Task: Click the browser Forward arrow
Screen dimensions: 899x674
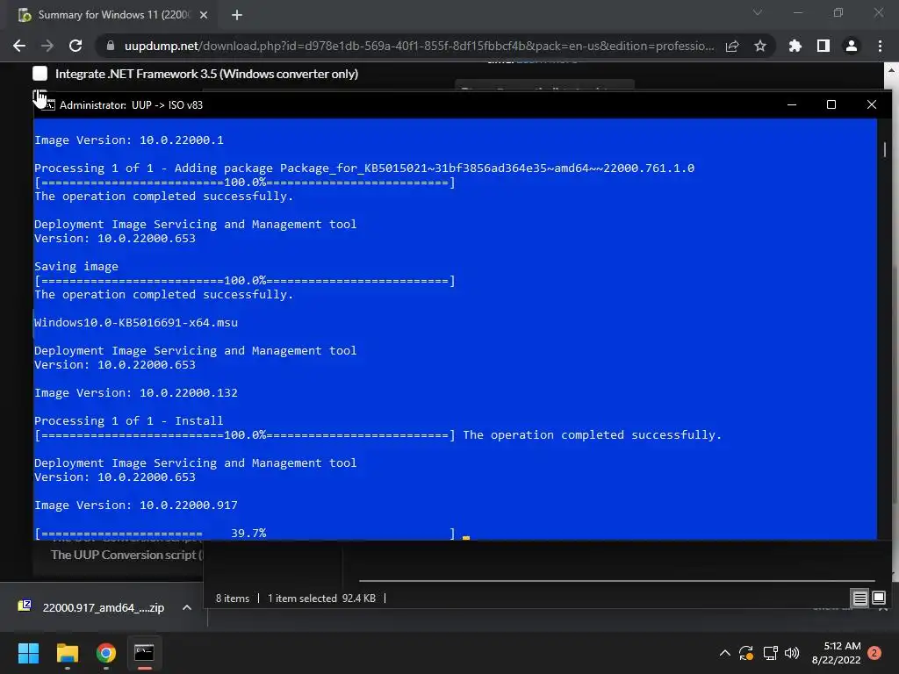Action: [47, 46]
